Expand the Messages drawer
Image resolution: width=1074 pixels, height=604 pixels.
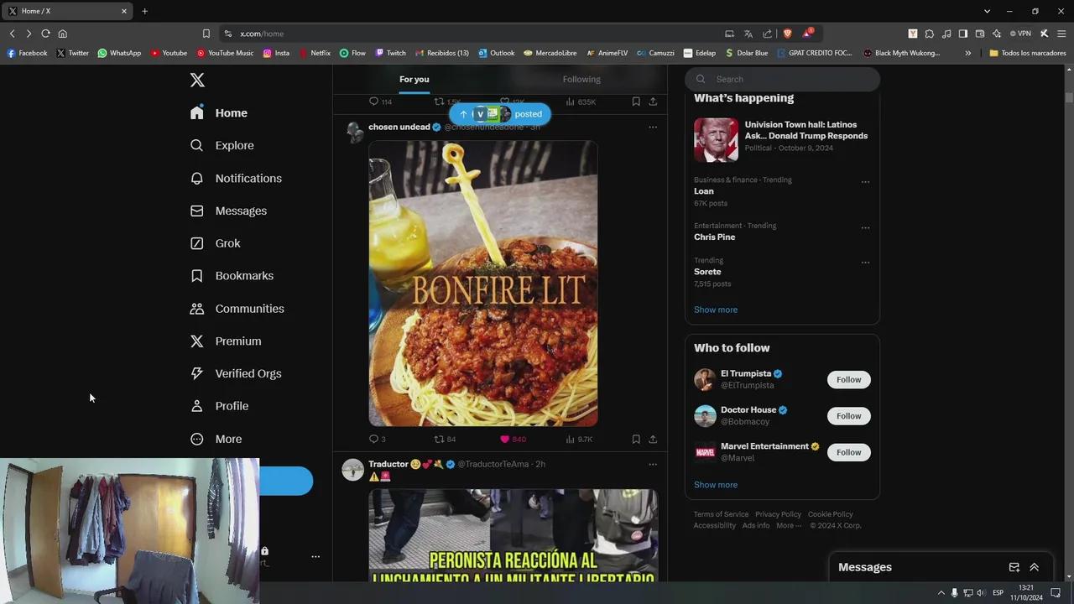click(1035, 567)
